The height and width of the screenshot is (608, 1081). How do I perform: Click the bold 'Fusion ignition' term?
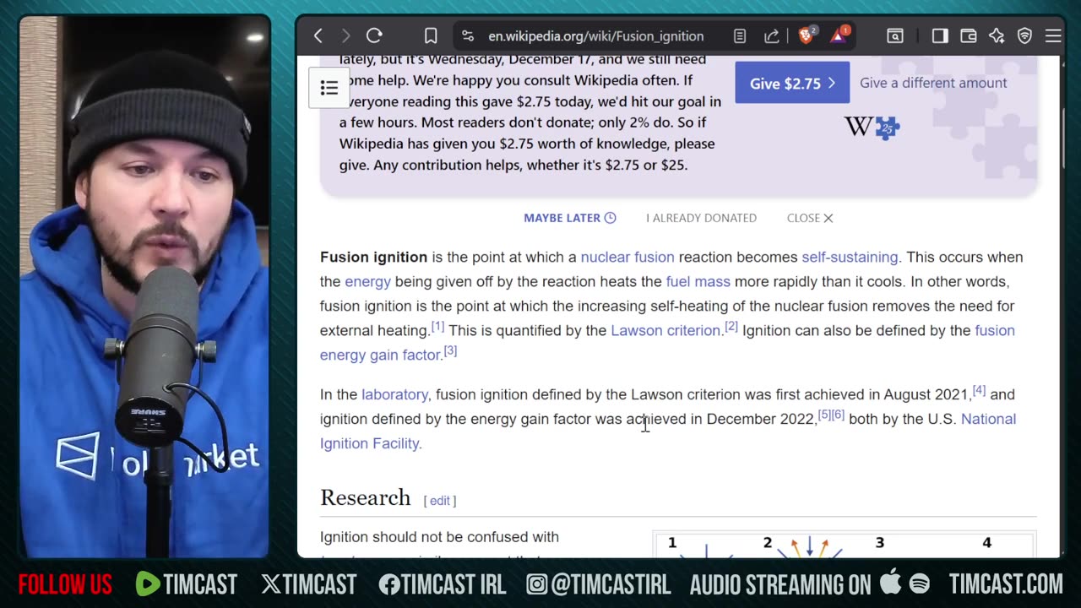pos(373,257)
